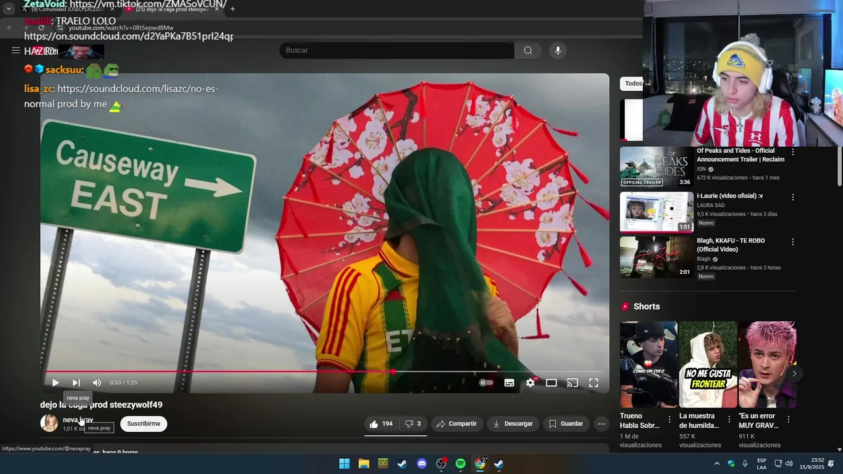Open player settings gear
The height and width of the screenshot is (474, 843).
pyautogui.click(x=530, y=382)
